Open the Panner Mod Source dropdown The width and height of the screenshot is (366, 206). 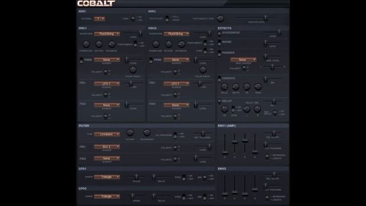(x=243, y=60)
